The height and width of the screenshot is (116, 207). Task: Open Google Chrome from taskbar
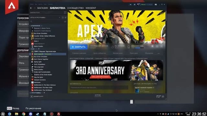[x=24, y=114]
